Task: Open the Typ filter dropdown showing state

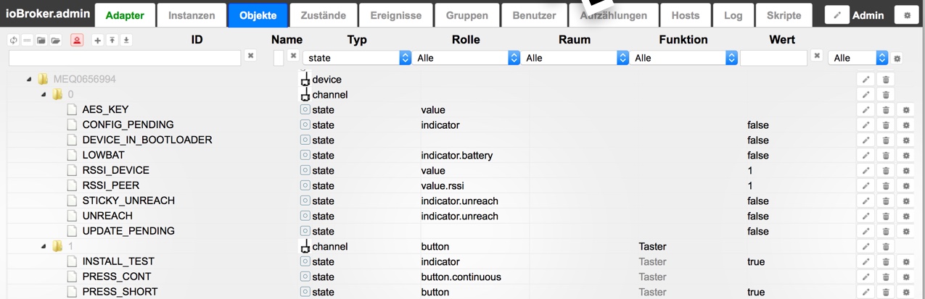Action: coord(357,58)
